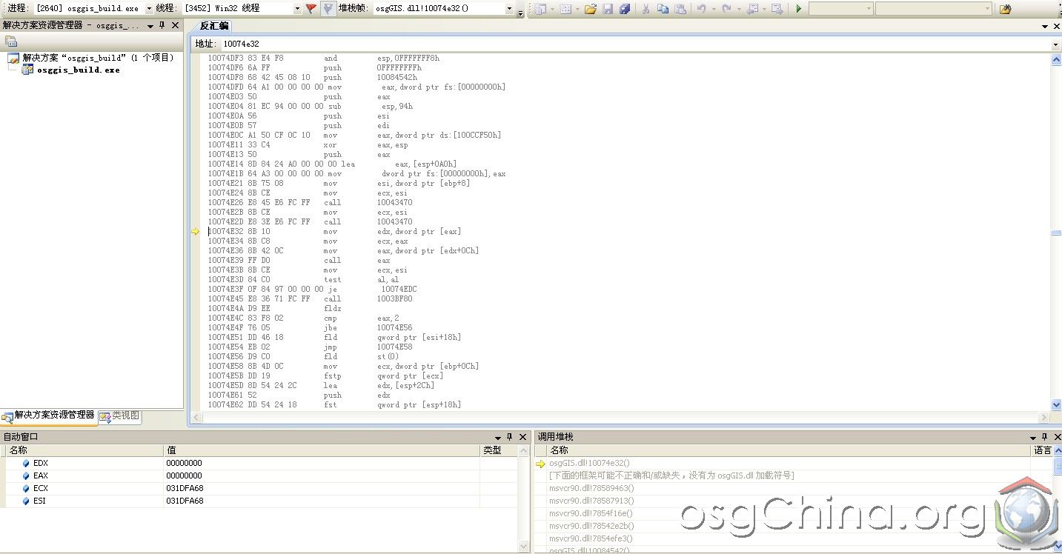Switch to the Class View tab
This screenshot has width=1062, height=554.
pyautogui.click(x=119, y=415)
